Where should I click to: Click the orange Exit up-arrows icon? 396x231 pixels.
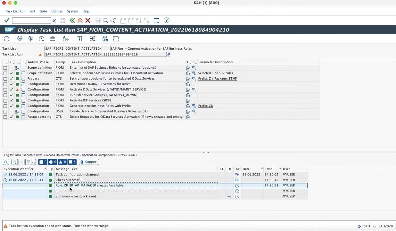pyautogui.click(x=80, y=21)
